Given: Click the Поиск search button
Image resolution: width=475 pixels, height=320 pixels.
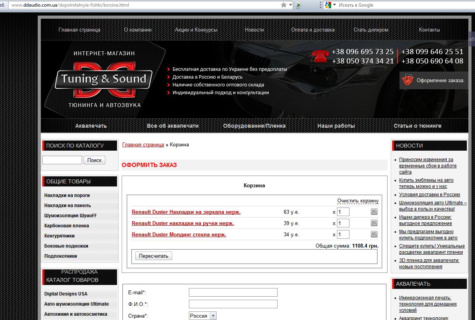Looking at the screenshot, I should 94,160.
